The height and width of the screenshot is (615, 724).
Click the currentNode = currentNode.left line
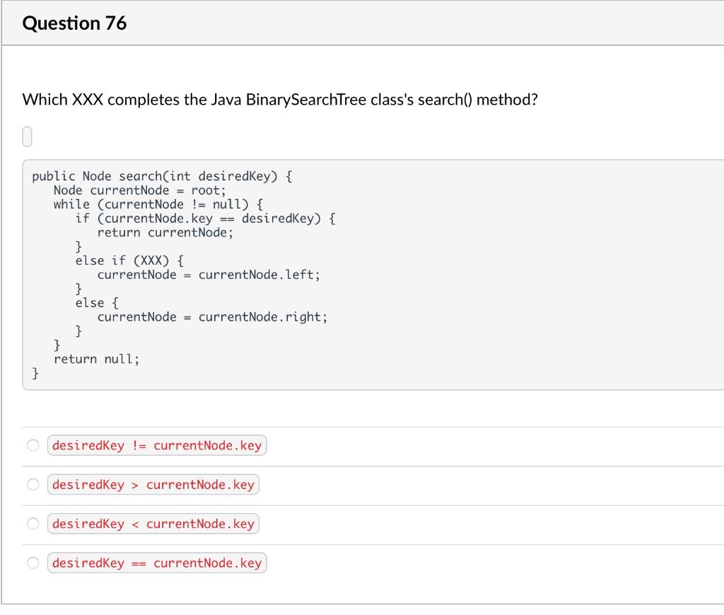tap(208, 275)
